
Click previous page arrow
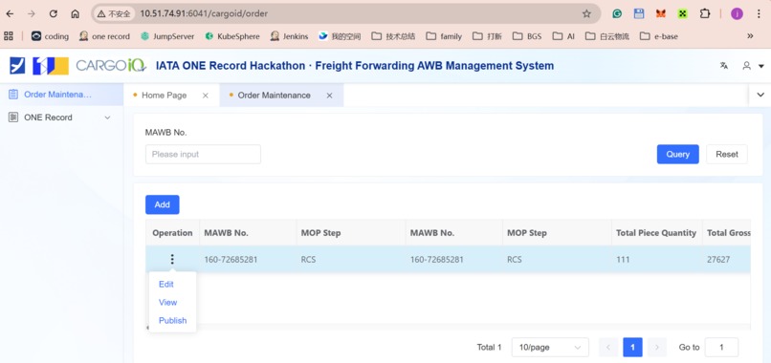tap(608, 348)
